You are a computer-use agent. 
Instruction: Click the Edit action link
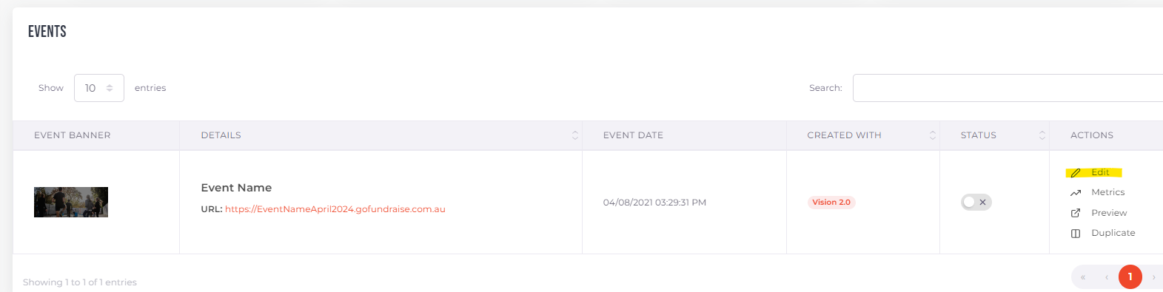[x=1100, y=172]
